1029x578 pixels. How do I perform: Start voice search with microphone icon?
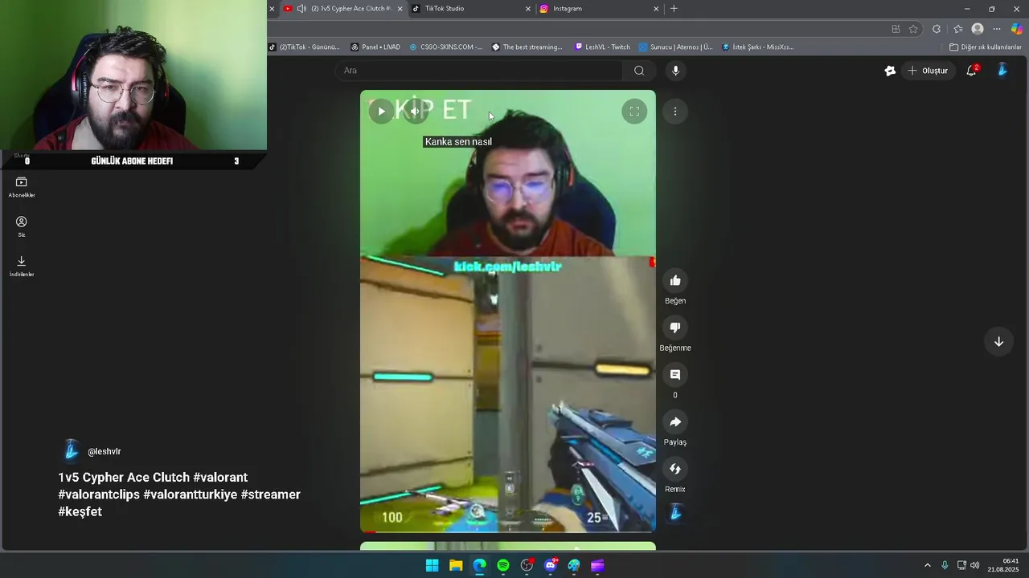coord(675,71)
